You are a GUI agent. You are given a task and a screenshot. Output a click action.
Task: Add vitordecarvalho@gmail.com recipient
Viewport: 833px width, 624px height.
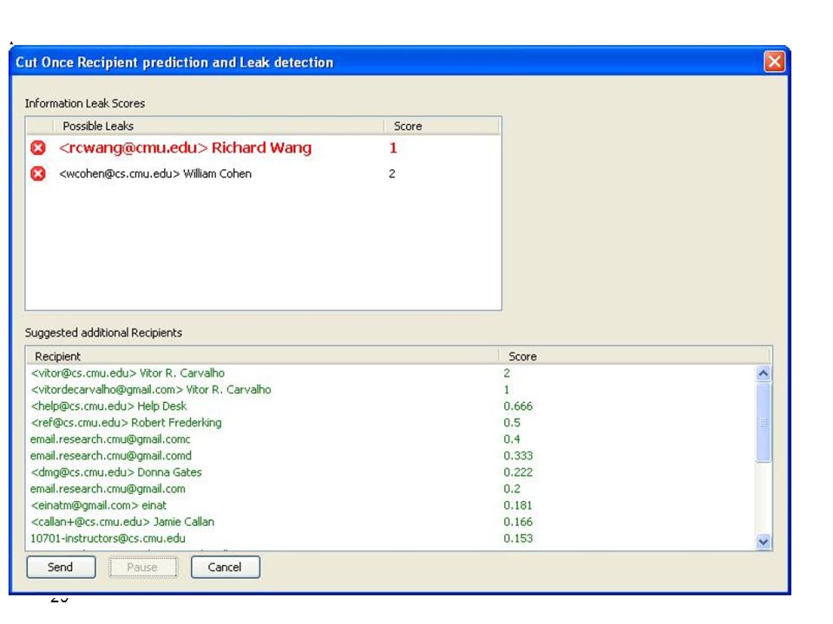(x=391, y=389)
